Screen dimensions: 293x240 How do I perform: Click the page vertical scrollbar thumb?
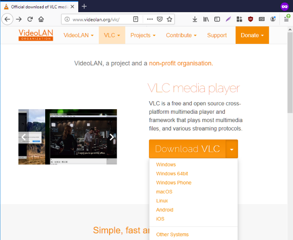[290, 73]
